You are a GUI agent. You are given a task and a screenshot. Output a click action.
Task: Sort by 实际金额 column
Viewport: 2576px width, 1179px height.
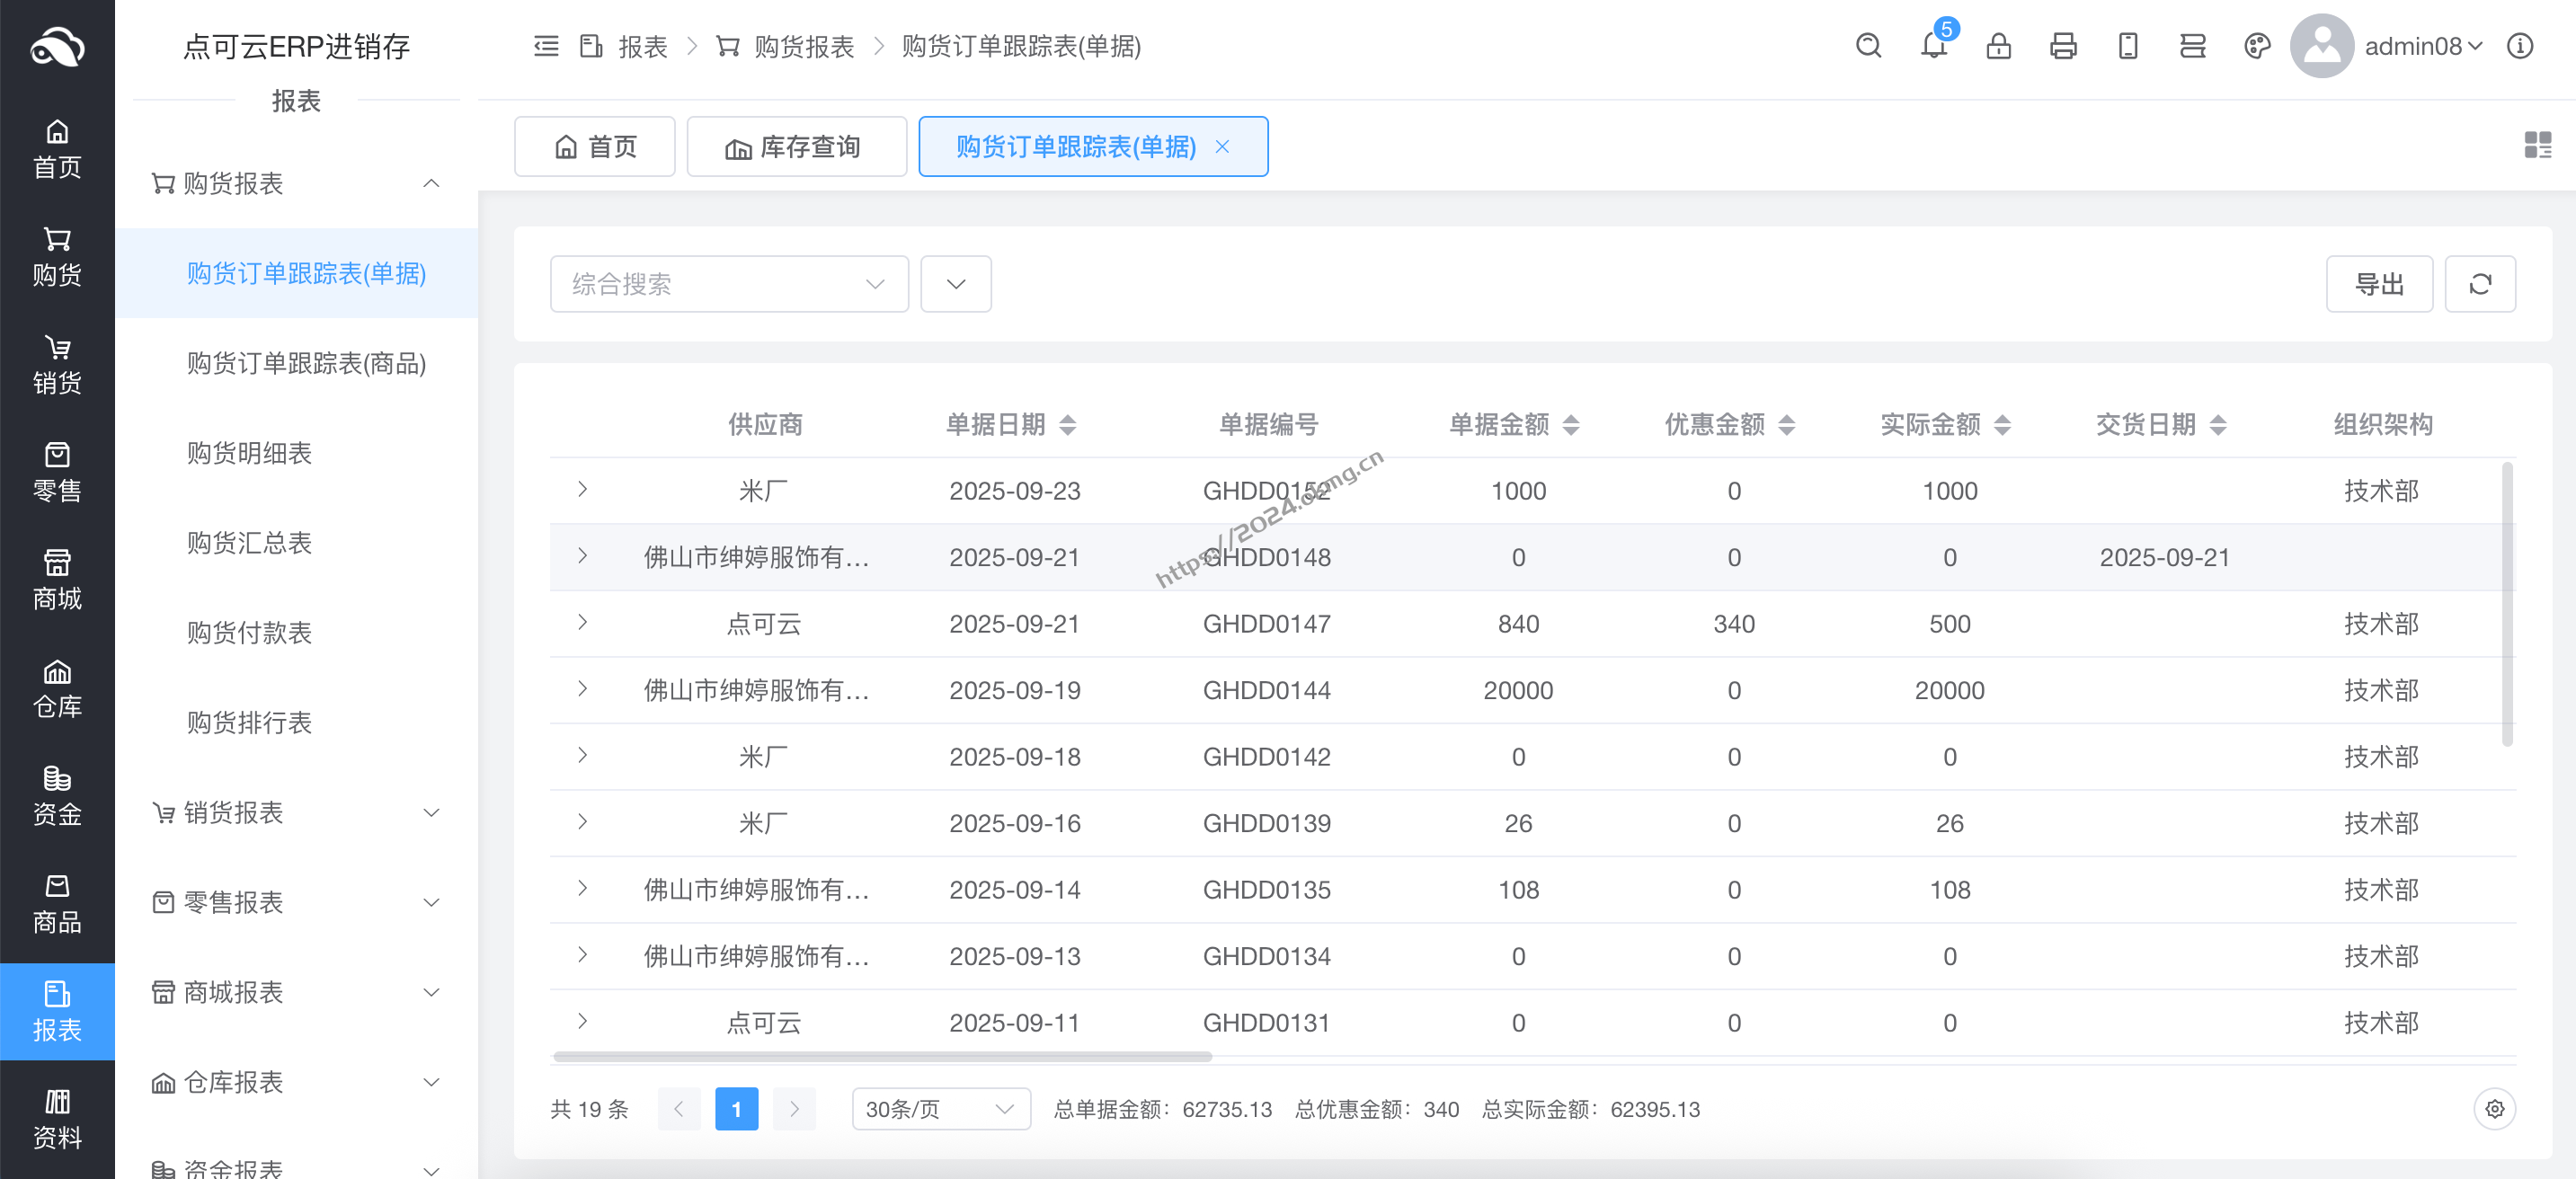(x=2001, y=425)
